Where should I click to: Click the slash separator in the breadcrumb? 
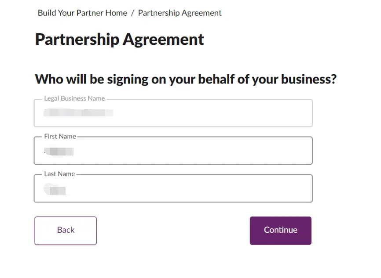pyautogui.click(x=132, y=13)
